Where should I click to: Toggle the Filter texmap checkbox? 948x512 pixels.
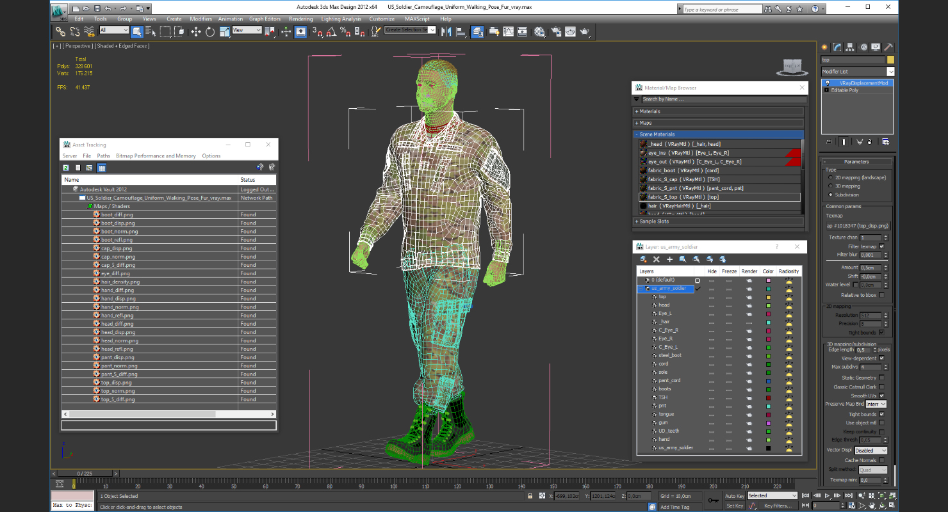point(882,246)
